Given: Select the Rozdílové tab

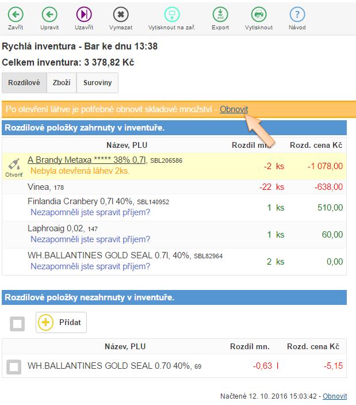Looking at the screenshot, I should click(24, 83).
